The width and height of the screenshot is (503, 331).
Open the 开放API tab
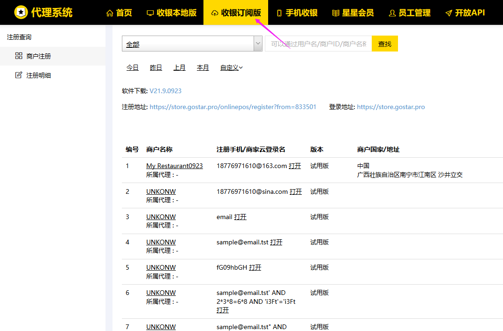pyautogui.click(x=465, y=13)
